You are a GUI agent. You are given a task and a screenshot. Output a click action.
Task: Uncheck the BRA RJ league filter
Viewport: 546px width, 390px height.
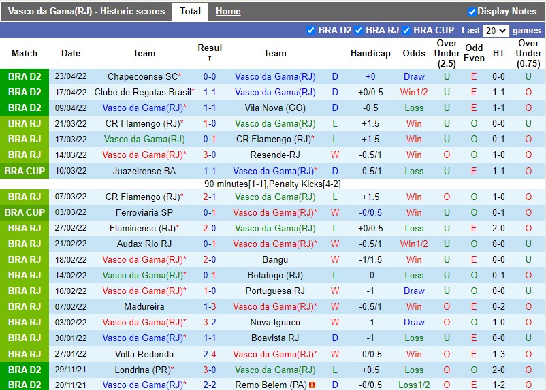click(358, 31)
